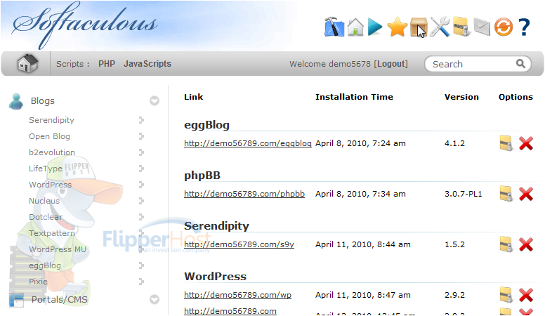The width and height of the screenshot is (545, 316).
Task: Open b2evolution in sidebar list
Action: [x=52, y=152]
